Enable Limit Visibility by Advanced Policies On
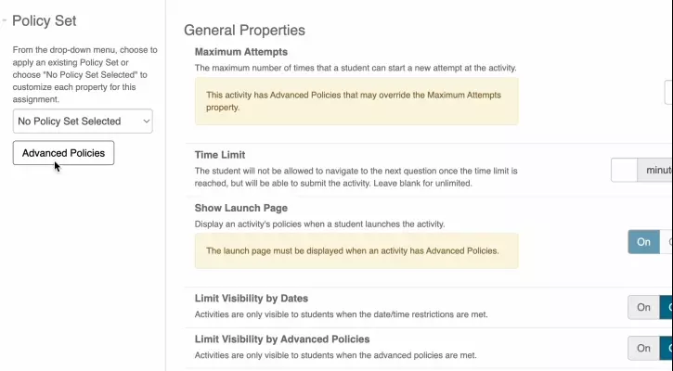 (x=643, y=348)
